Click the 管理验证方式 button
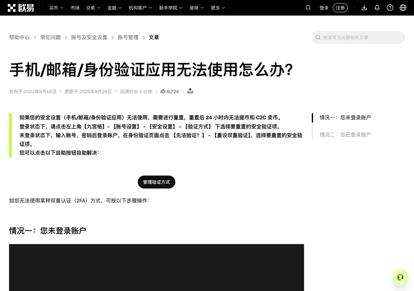This screenshot has height=291, width=414. [156, 182]
